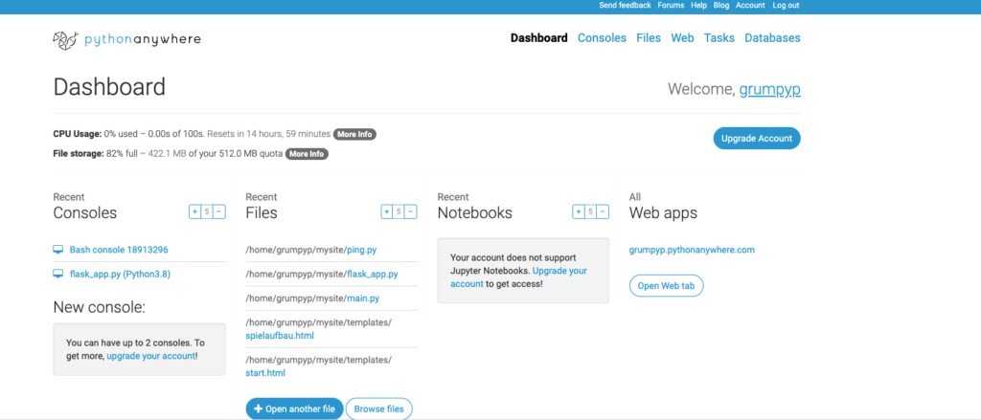
Task: Click the monitor icon beside Bash console 18913296
Action: pyautogui.click(x=58, y=250)
